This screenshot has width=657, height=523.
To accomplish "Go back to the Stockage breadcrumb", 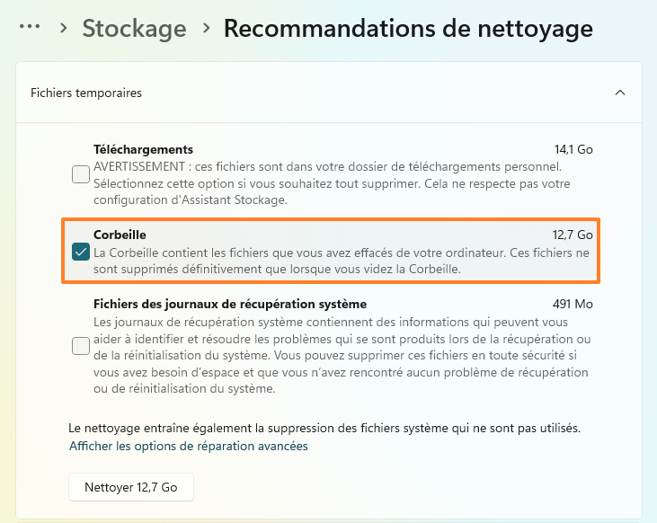I will tap(134, 28).
